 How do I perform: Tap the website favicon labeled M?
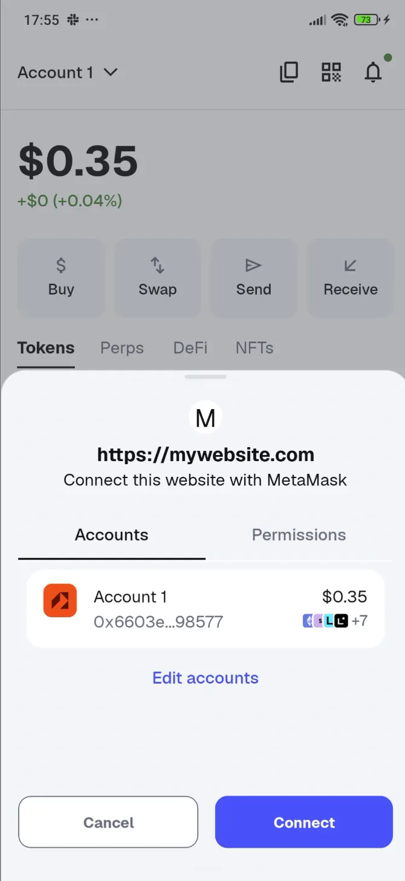[x=205, y=416]
